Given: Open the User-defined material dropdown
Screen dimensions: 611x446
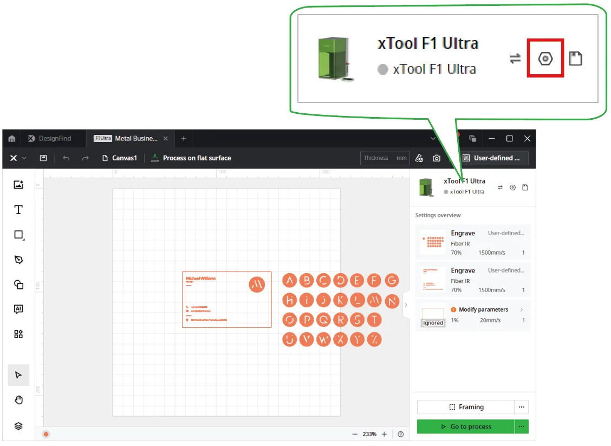Looking at the screenshot, I should (493, 158).
